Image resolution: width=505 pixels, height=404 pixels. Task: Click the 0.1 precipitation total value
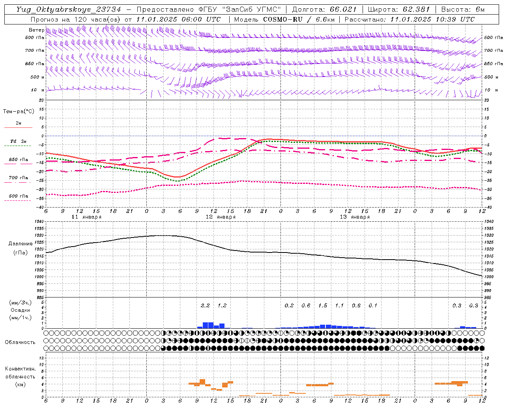click(x=373, y=306)
